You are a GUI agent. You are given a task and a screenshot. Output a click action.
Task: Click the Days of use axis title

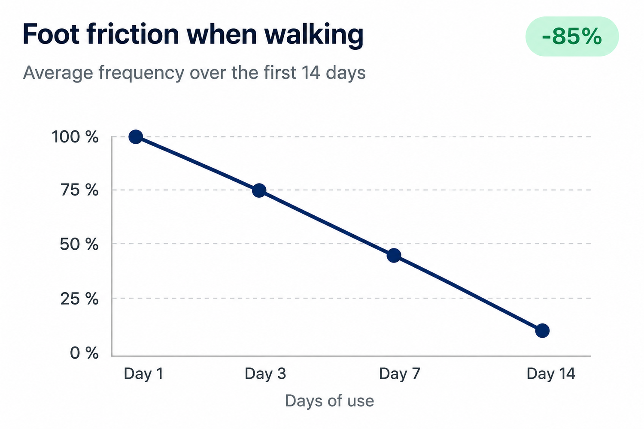tap(329, 401)
